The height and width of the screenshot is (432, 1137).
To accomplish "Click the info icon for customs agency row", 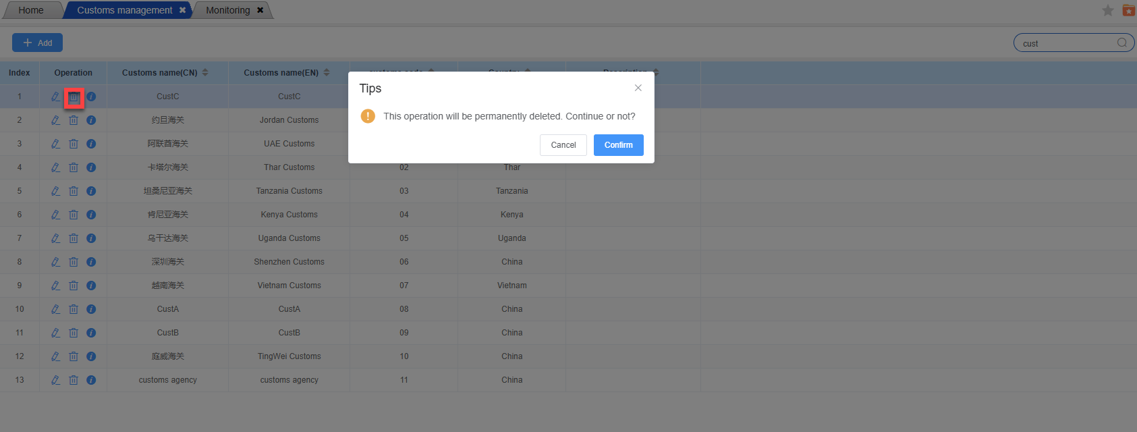I will pyautogui.click(x=91, y=380).
